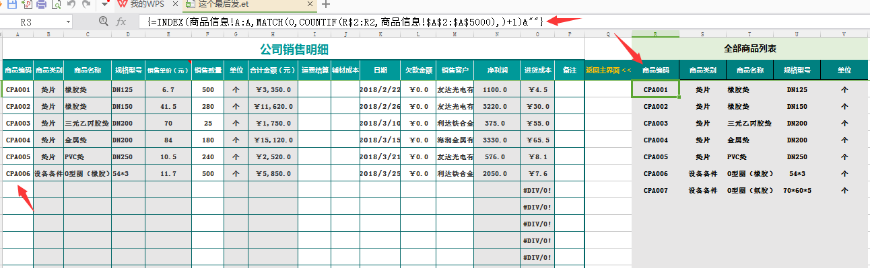Viewport: 870px width, 268px height.
Task: Close the 这个最后发.et tab
Action: (310, 5)
